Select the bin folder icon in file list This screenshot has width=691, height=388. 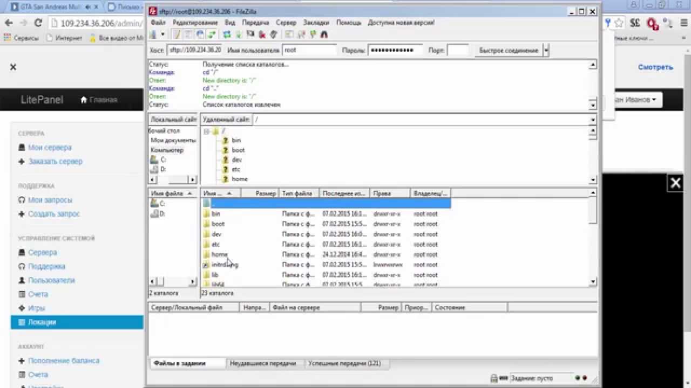point(206,214)
